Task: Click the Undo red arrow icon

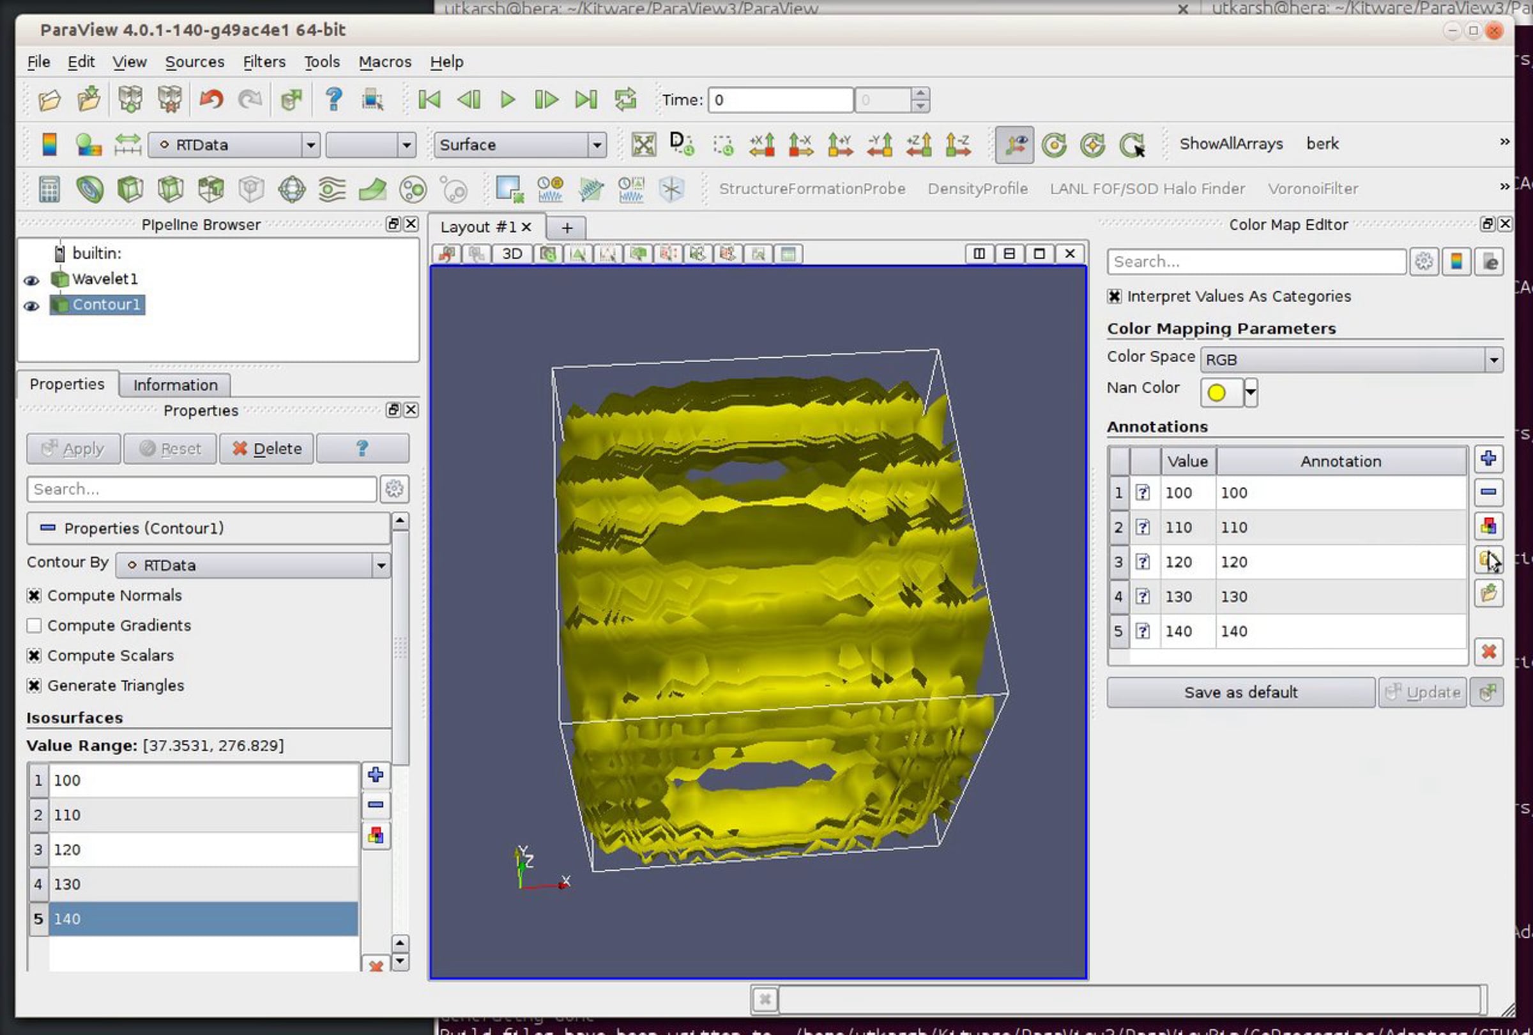Action: click(211, 100)
